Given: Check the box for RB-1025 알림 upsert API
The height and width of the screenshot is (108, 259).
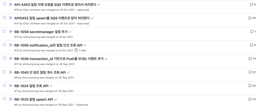Looking at the screenshot, I should click(5, 99).
